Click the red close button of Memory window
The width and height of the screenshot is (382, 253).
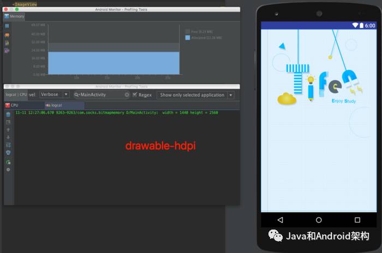point(6,9)
